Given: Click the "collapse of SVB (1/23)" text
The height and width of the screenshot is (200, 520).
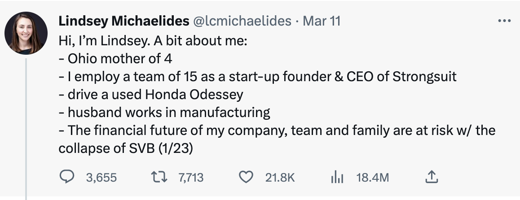Looking at the screenshot, I should 126,148.
